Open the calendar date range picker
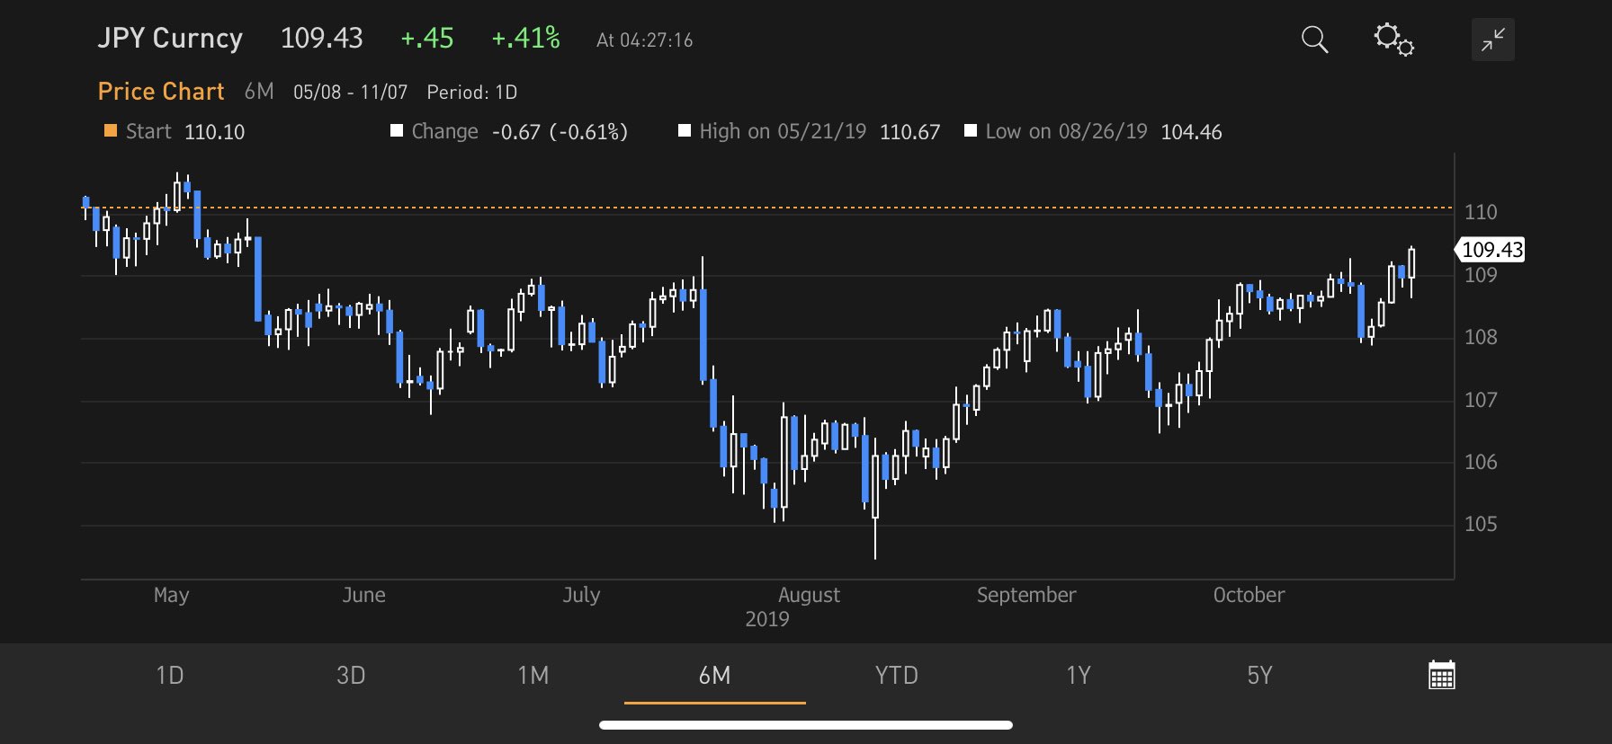Image resolution: width=1612 pixels, height=744 pixels. (1441, 675)
